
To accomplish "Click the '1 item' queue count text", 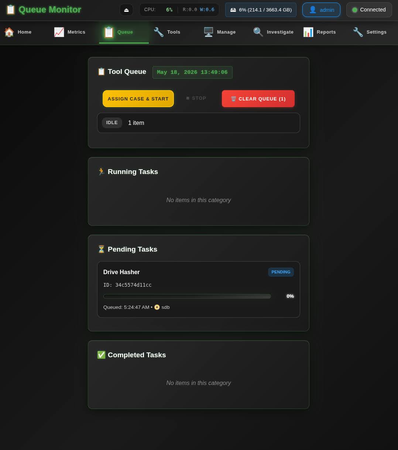I will pos(136,123).
